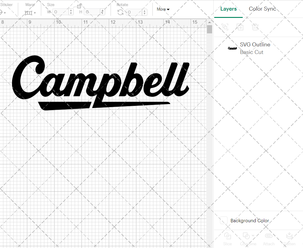Toggle the size aspect ratio lock
Image resolution: width=303 pixels, height=248 pixels.
click(x=79, y=6)
